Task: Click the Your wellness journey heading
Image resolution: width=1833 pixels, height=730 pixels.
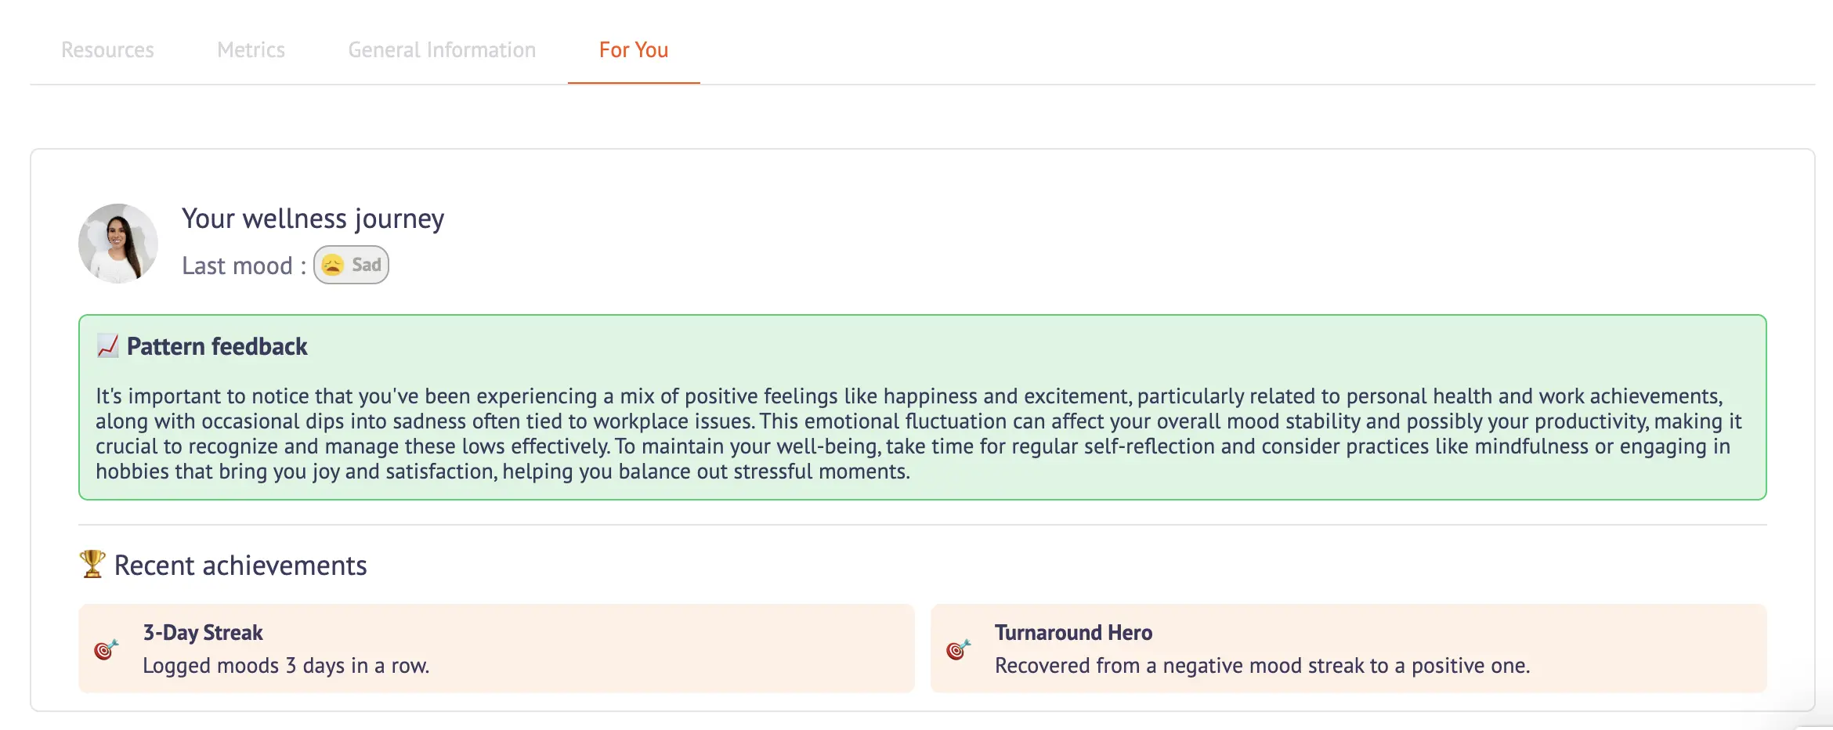Action: coord(313,219)
